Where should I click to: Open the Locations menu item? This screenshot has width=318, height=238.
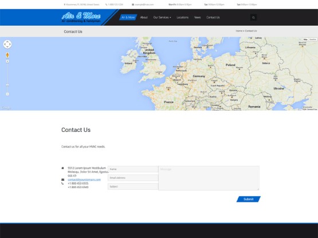pos(183,17)
